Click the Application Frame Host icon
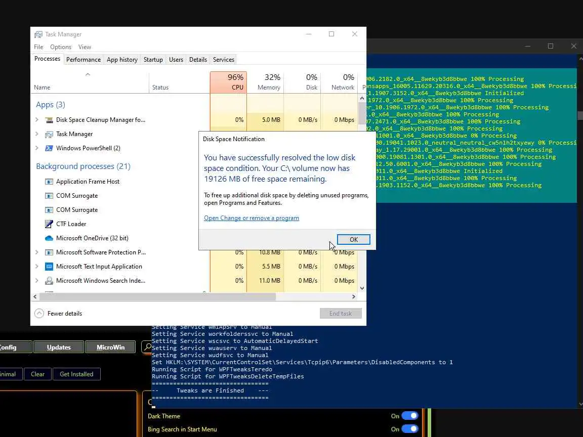Viewport: 583px width, 437px height. [49, 182]
